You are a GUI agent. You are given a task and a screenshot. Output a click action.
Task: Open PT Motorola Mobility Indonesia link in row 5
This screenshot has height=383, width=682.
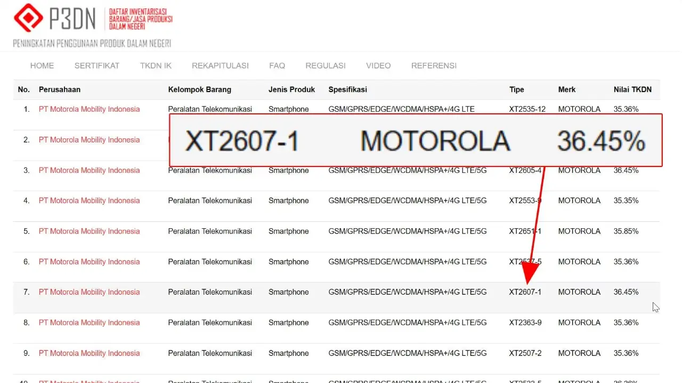89,231
